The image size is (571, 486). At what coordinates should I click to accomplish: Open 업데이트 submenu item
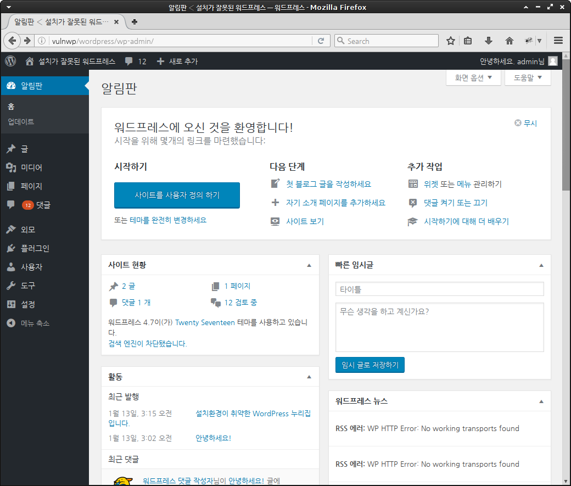21,122
